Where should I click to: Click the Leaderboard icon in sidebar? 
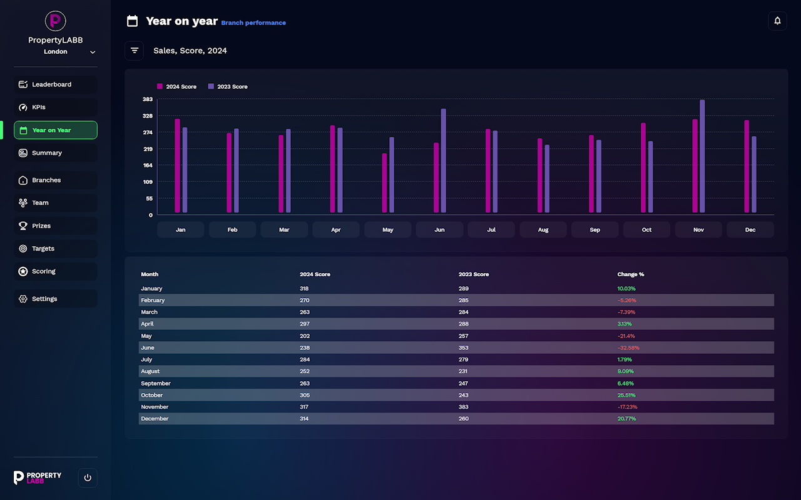click(23, 84)
